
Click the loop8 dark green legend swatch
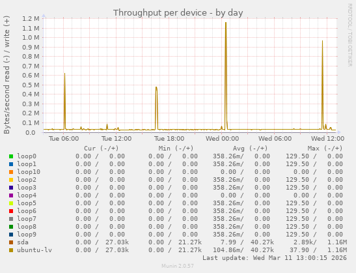tap(11, 227)
